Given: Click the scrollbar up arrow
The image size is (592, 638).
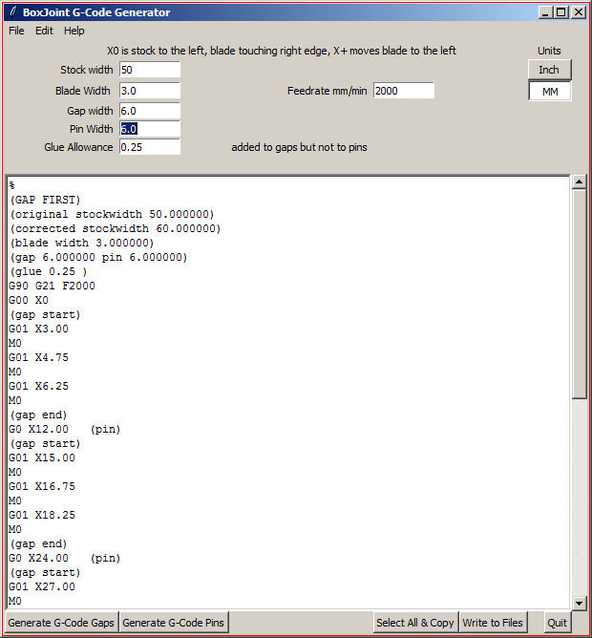Looking at the screenshot, I should click(x=579, y=181).
